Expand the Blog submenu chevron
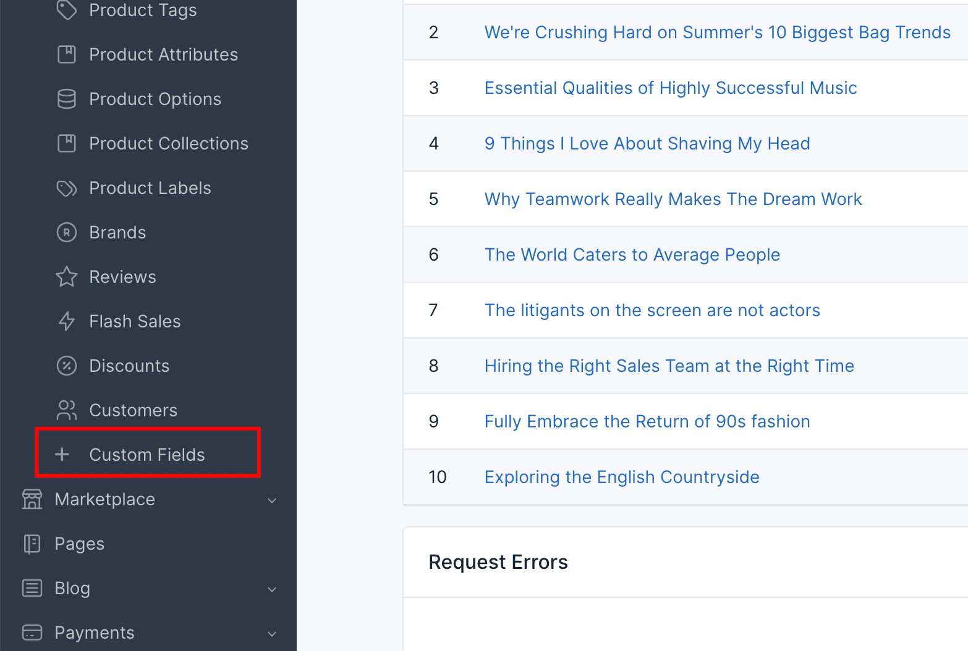Screen dimensions: 968x651 click(x=272, y=589)
